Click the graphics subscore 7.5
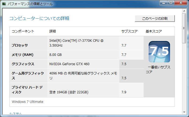The height and width of the screenshot is (117, 189). tap(124, 64)
